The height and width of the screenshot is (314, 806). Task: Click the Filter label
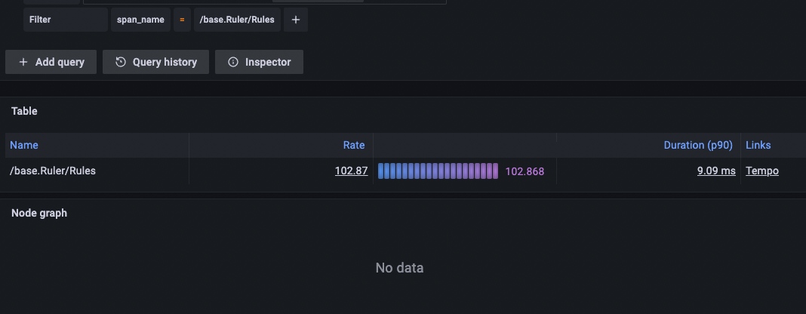coord(40,20)
